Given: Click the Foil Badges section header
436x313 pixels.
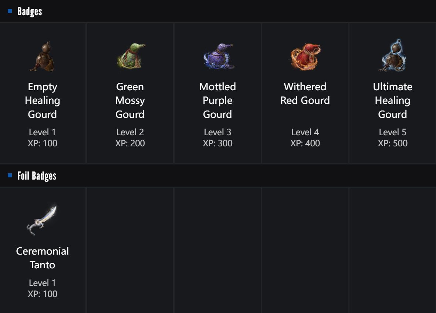Looking at the screenshot, I should pos(37,176).
